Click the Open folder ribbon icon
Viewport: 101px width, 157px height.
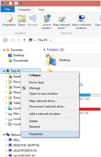pyautogui.click(x=22, y=18)
